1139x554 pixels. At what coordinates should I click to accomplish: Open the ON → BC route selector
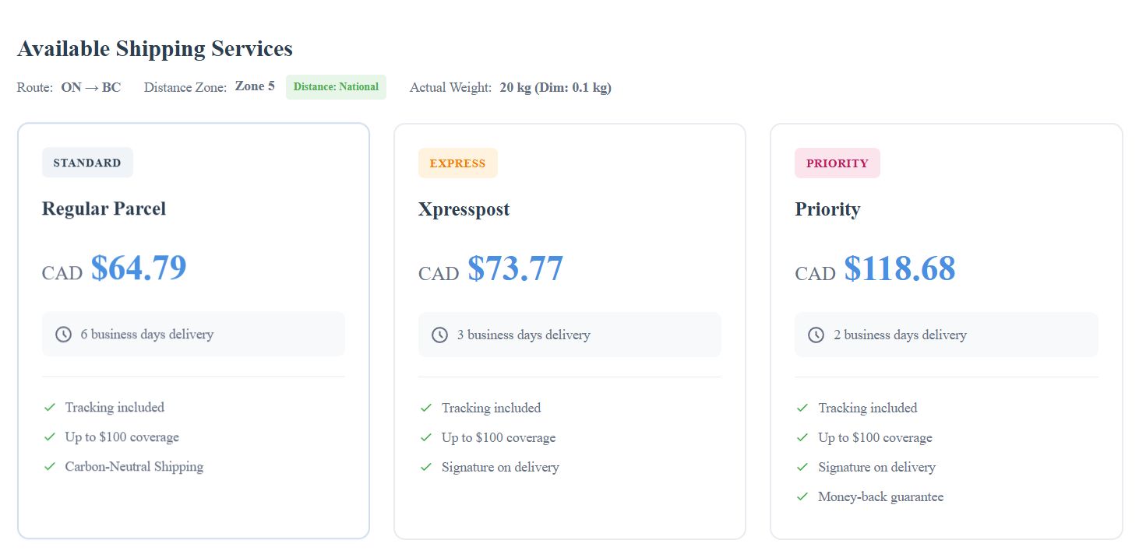91,87
